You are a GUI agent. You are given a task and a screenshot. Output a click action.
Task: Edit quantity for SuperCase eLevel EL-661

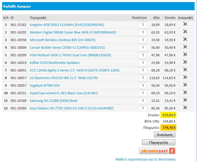click(x=143, y=93)
